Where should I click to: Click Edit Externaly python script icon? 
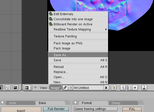pyautogui.click(x=51, y=14)
